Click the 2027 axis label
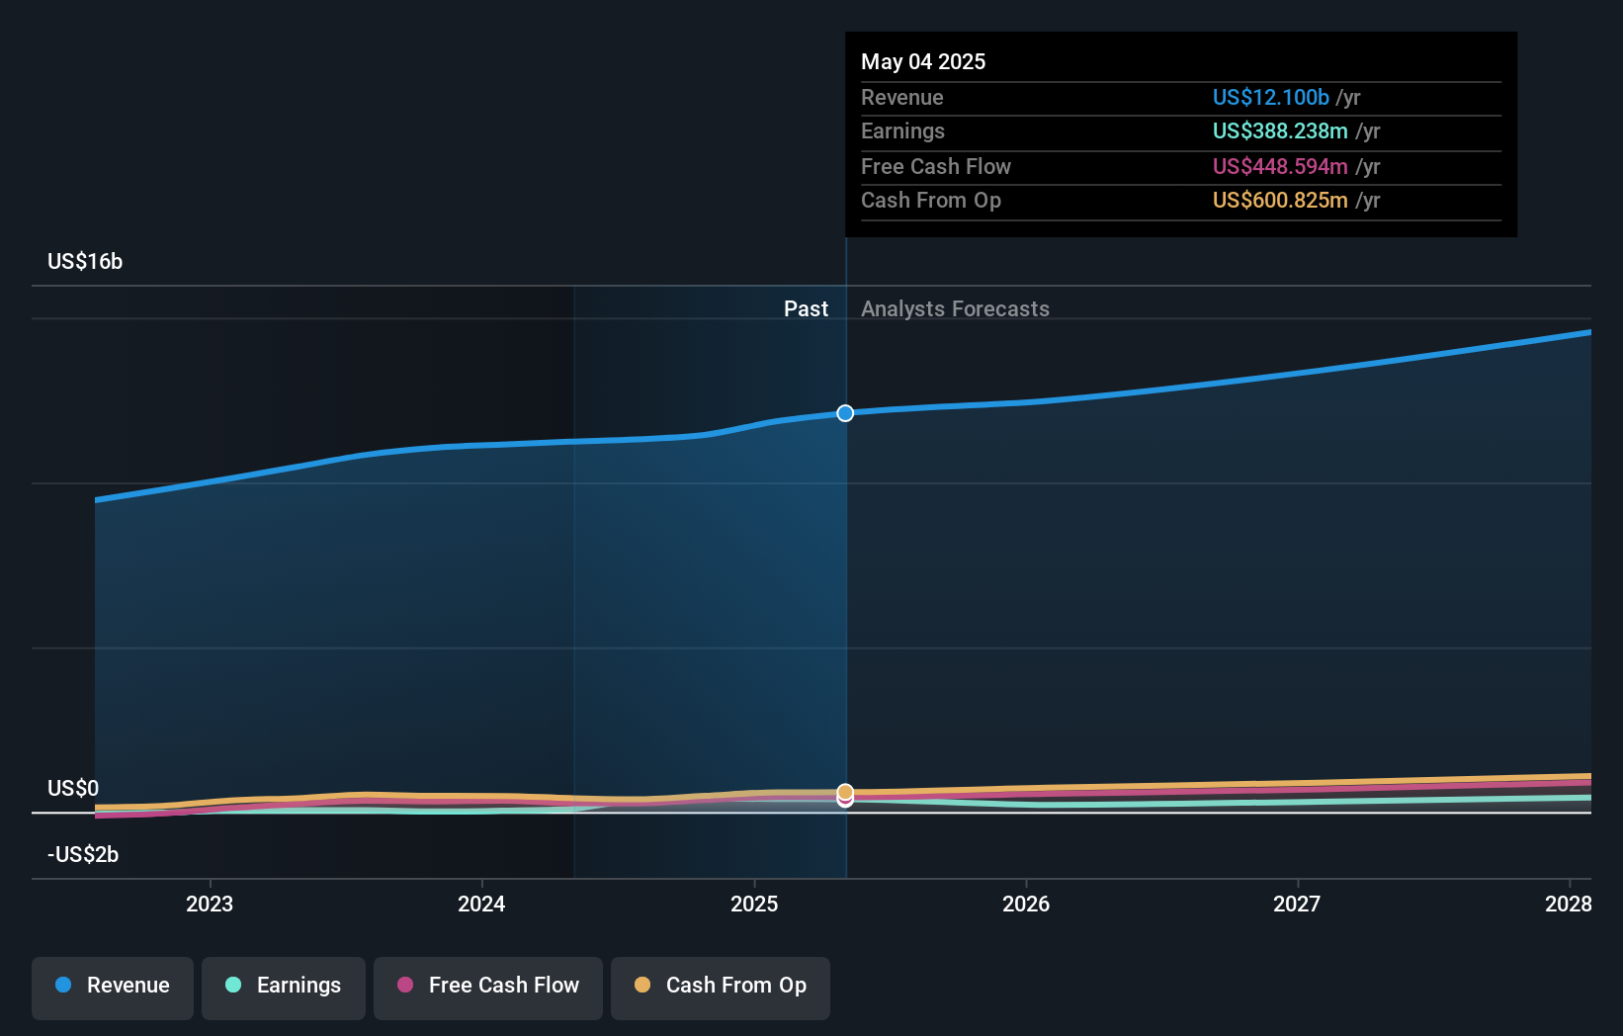This screenshot has width=1623, height=1036. click(1299, 903)
